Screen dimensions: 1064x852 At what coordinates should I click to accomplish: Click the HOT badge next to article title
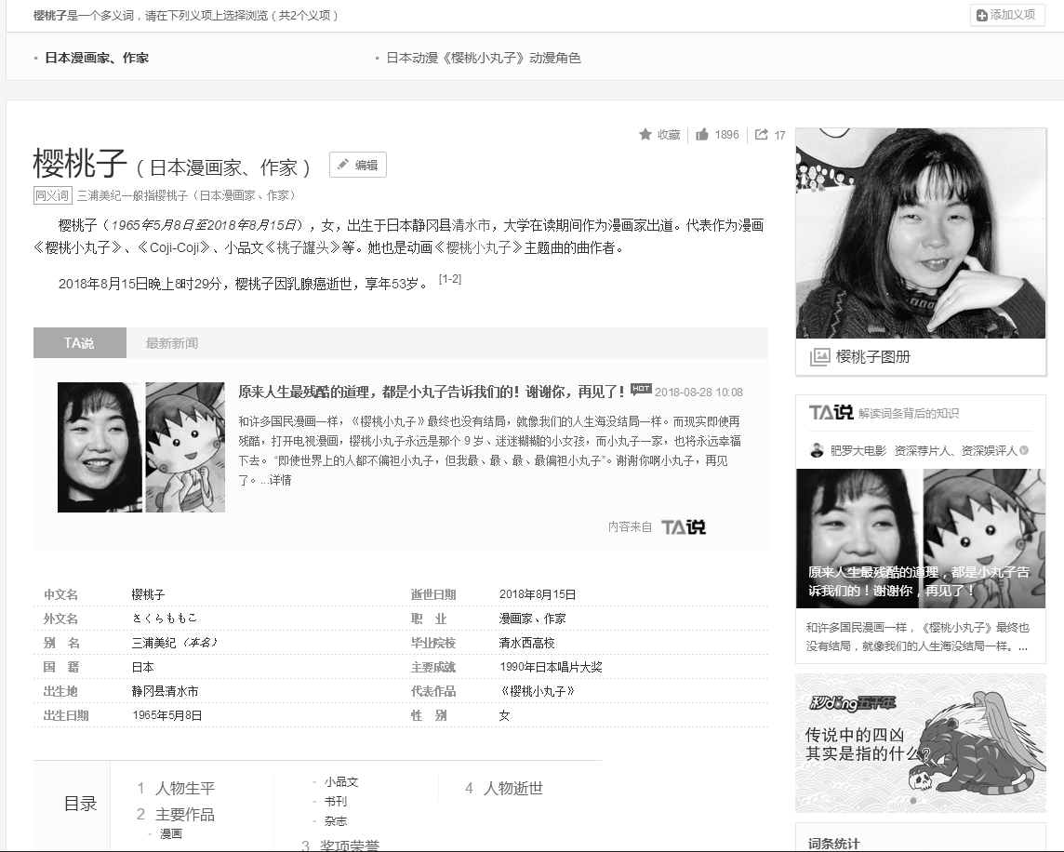coord(641,389)
